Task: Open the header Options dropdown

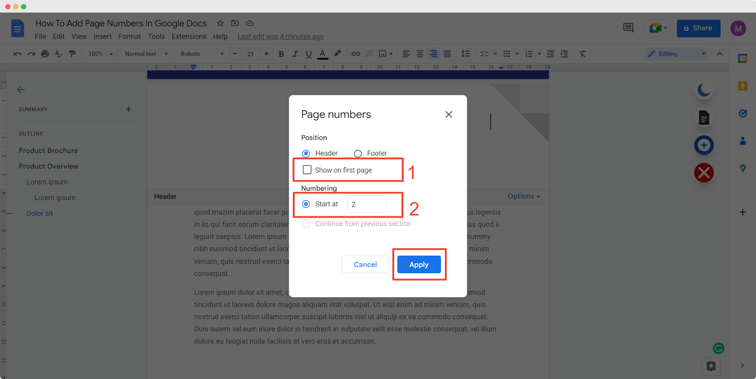Action: (524, 196)
